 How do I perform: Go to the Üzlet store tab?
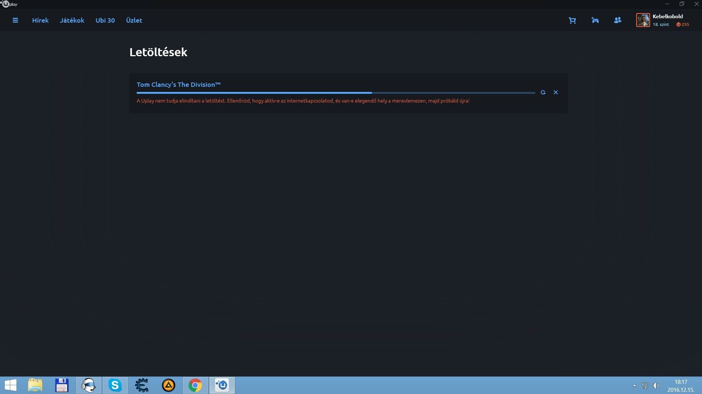(134, 20)
